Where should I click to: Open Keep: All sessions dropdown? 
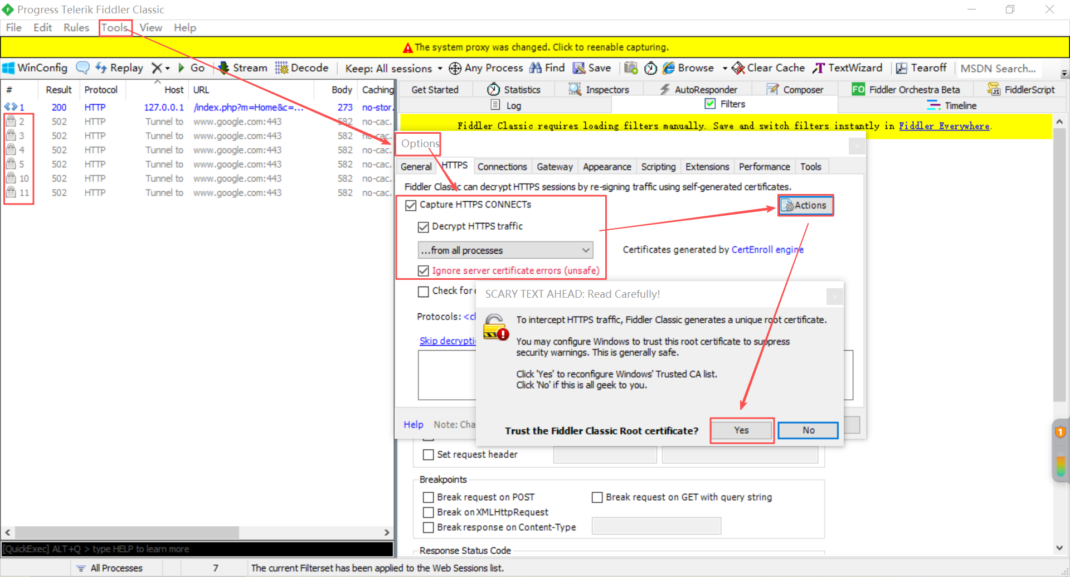393,68
